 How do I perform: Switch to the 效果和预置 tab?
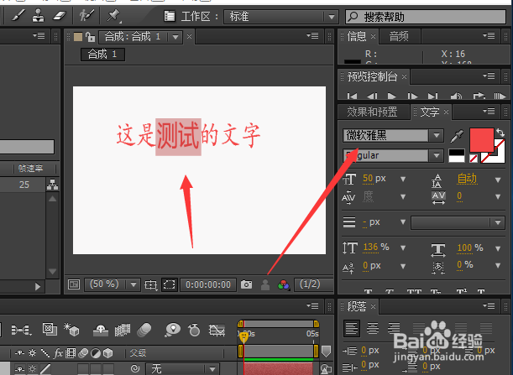click(x=372, y=112)
